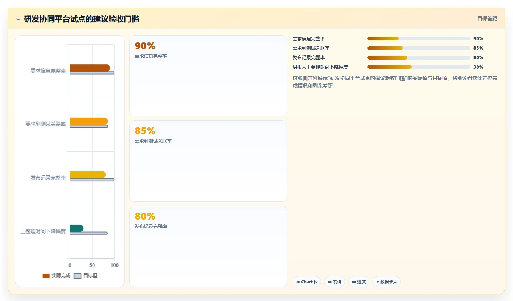513x301 pixels.
Task: Click the grey target bar under 发布记录完整率
Action: click(x=92, y=180)
